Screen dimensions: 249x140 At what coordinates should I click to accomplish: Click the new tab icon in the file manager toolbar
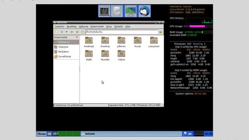pos(56,32)
